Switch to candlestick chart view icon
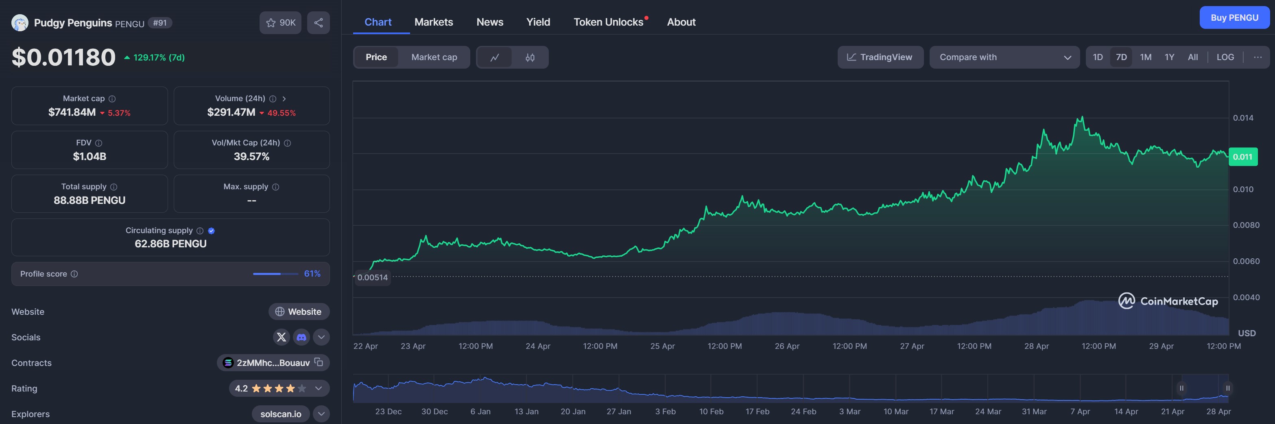This screenshot has width=1275, height=424. (530, 57)
